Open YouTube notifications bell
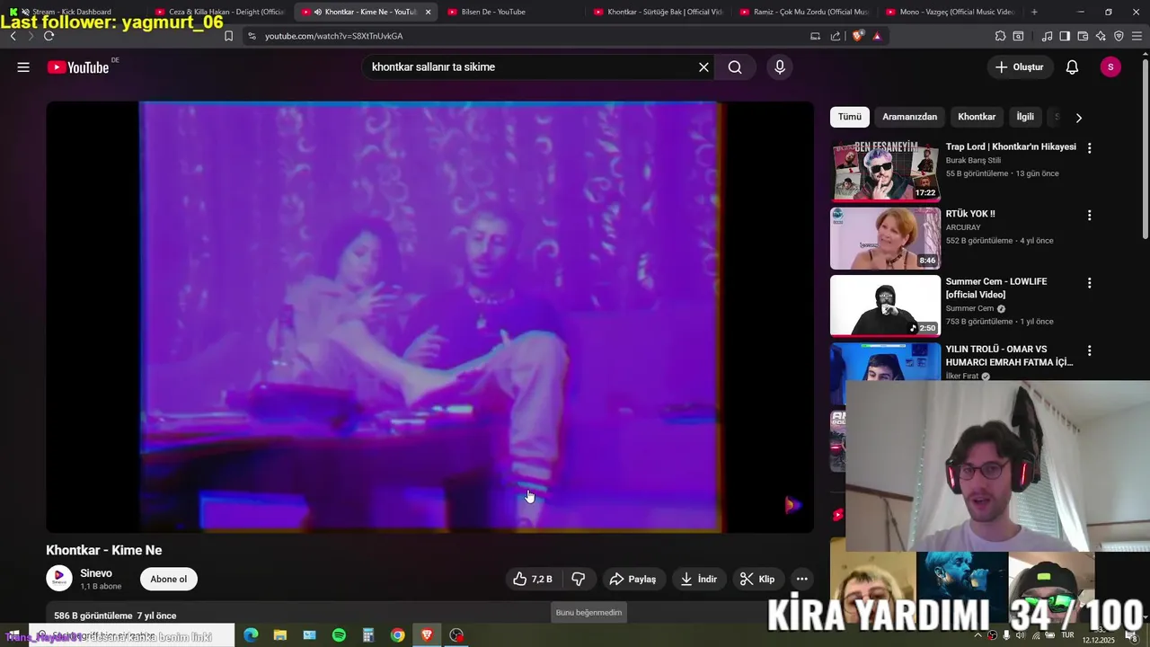Image resolution: width=1150 pixels, height=647 pixels. pyautogui.click(x=1072, y=67)
